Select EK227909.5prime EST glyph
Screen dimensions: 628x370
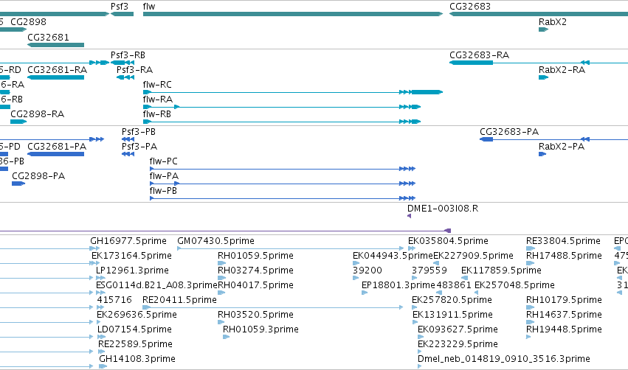click(x=436, y=263)
